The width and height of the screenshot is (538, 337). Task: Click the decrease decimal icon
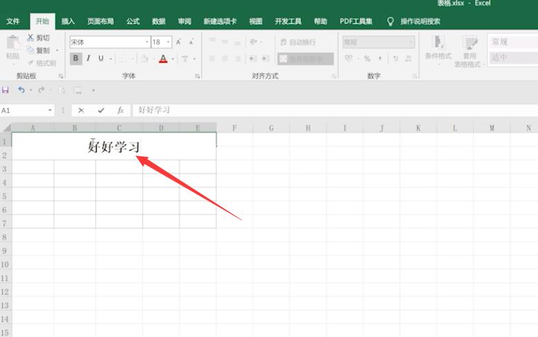408,59
